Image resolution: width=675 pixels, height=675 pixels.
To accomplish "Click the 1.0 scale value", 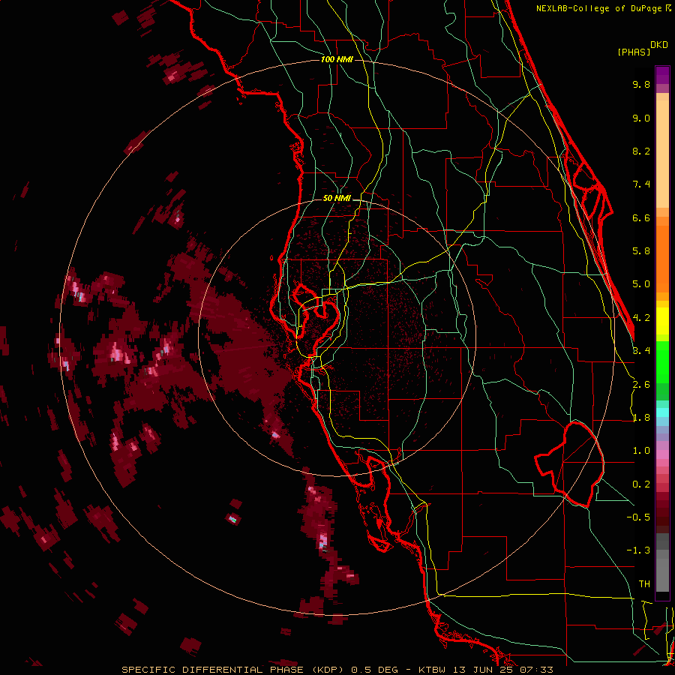I will (641, 451).
